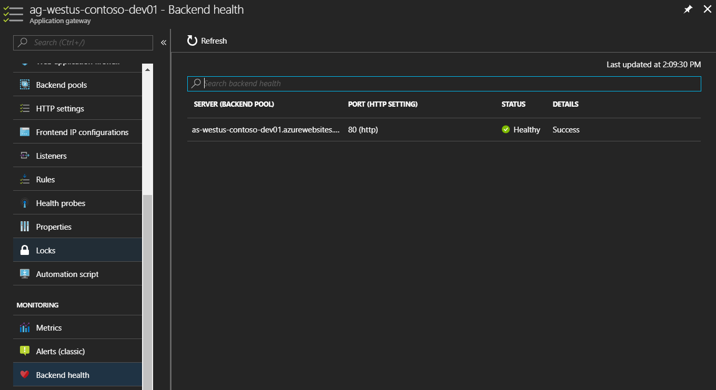The image size is (716, 390).
Task: Click the HTTP settings icon
Action: 25,108
